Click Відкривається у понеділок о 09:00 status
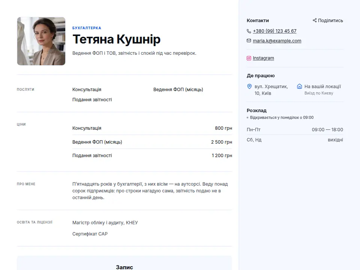The height and width of the screenshot is (270, 360). (x=282, y=117)
